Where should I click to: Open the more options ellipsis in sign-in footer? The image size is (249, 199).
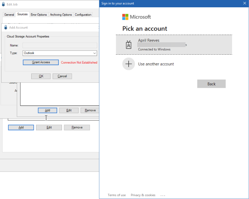(x=163, y=196)
